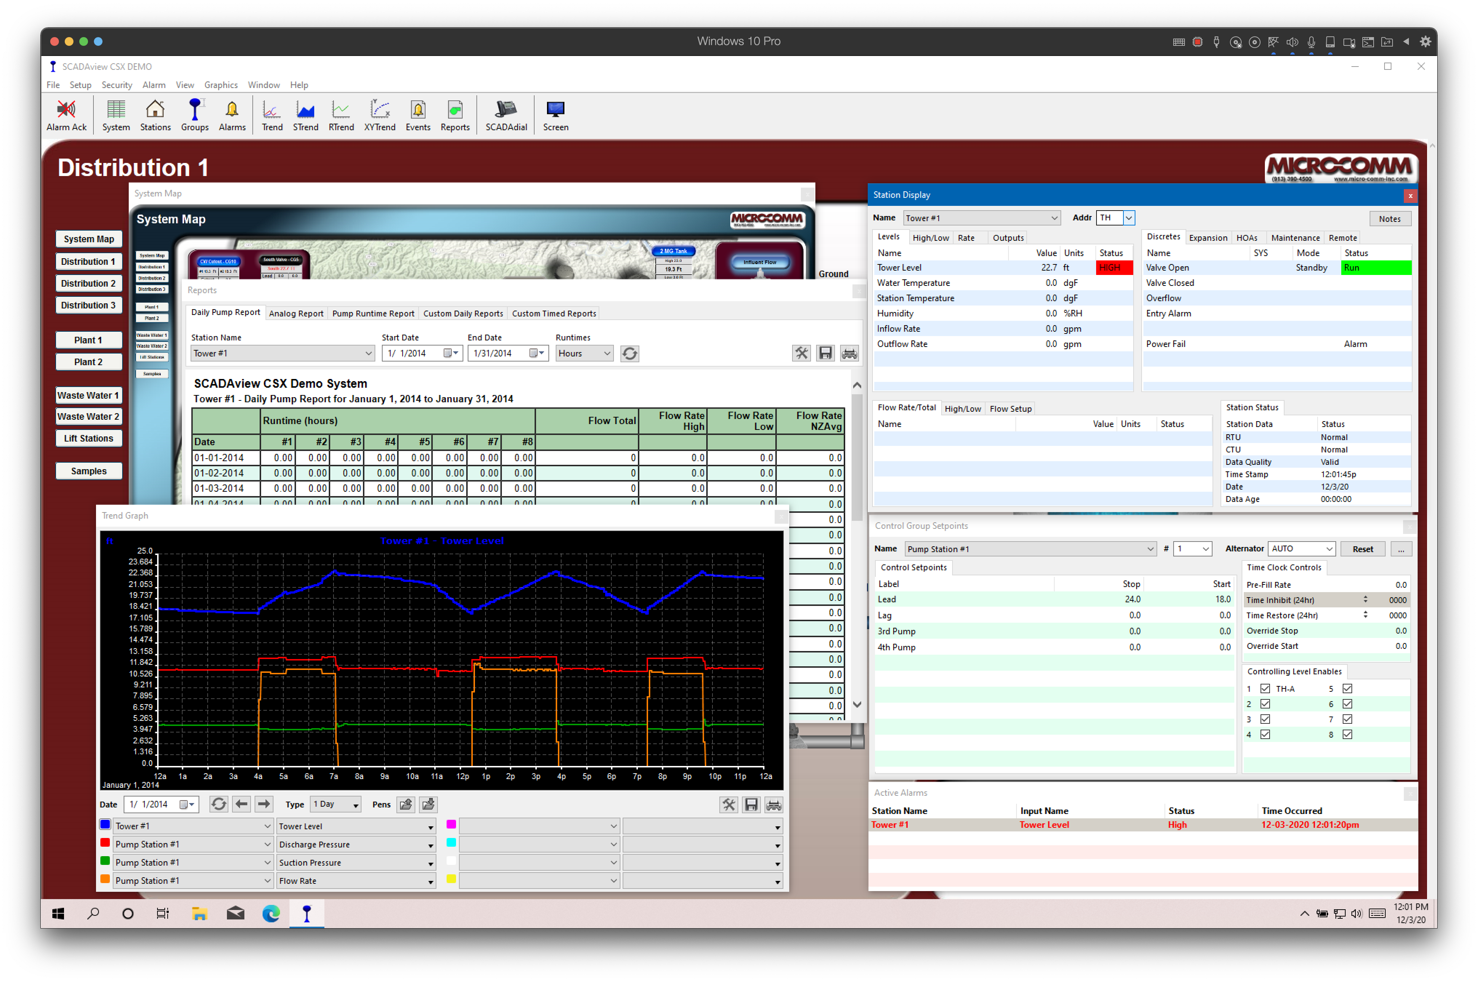
Task: Toggle Controlling Level Enable 3 checkbox
Action: coord(1265,719)
